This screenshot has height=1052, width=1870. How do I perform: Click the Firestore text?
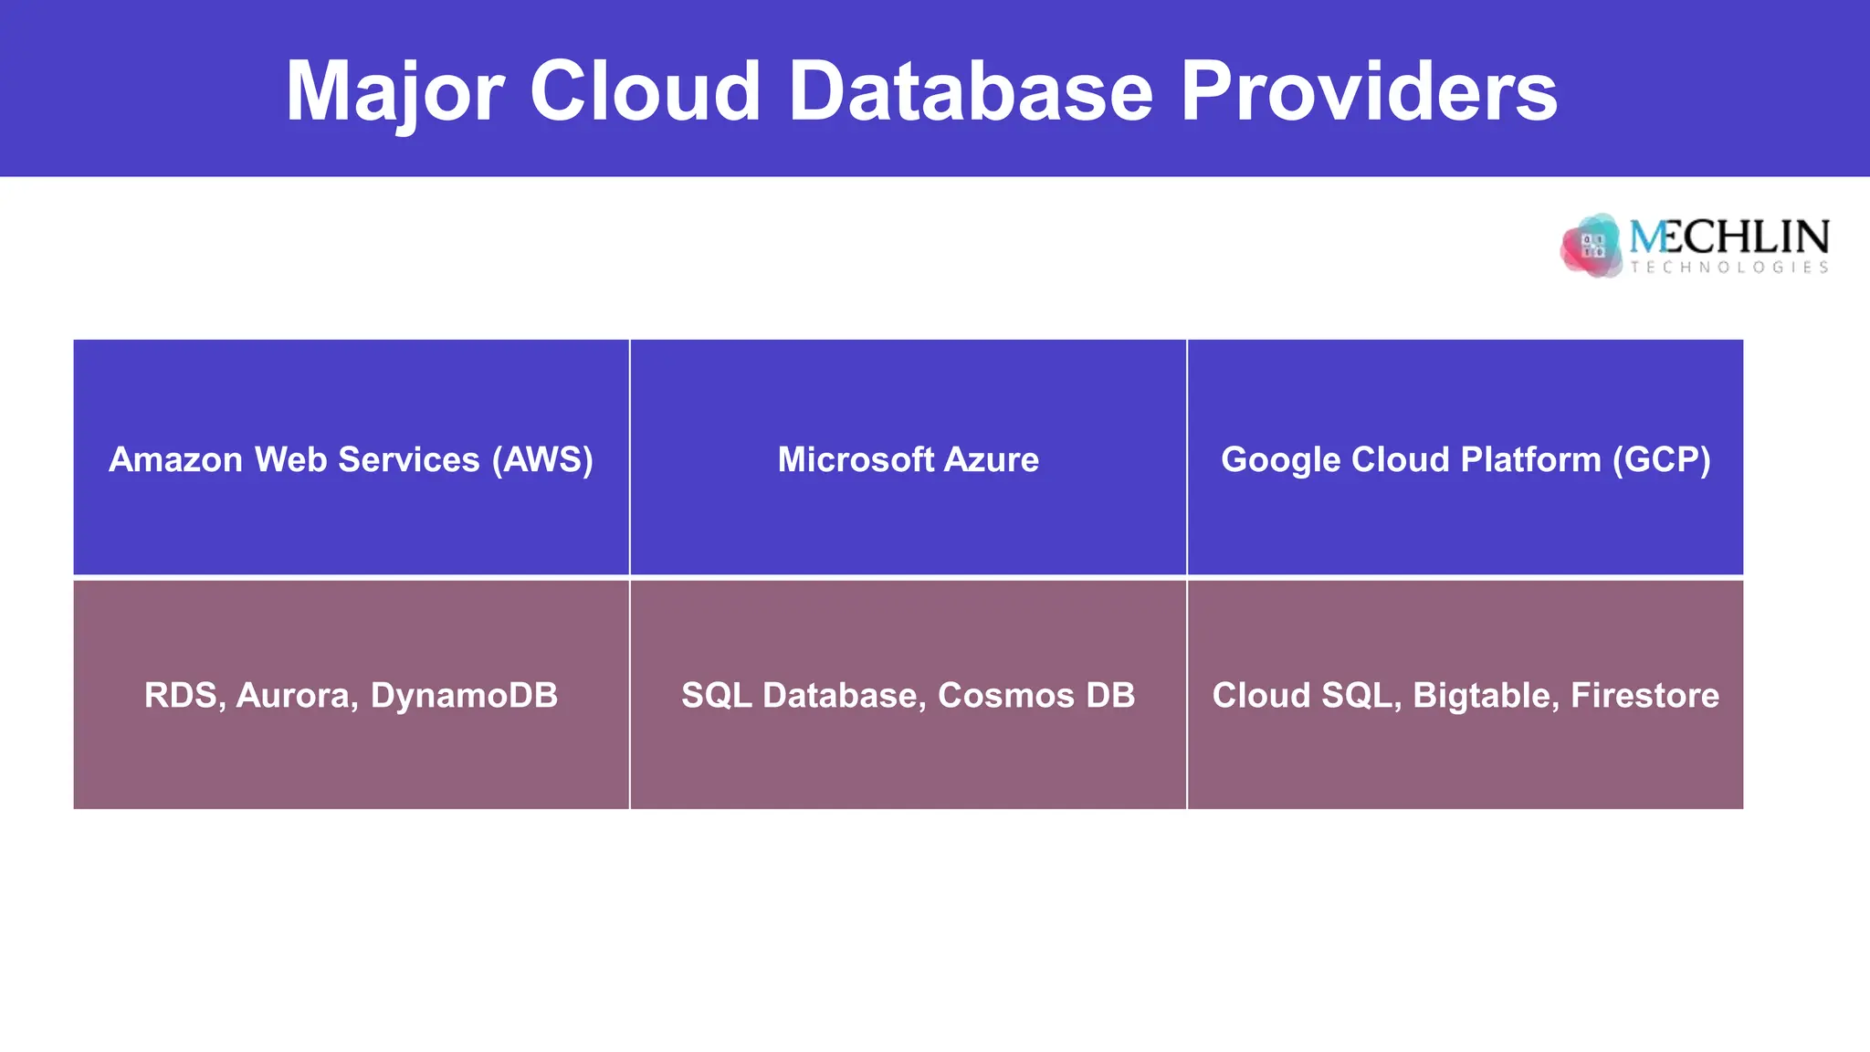1644,695
